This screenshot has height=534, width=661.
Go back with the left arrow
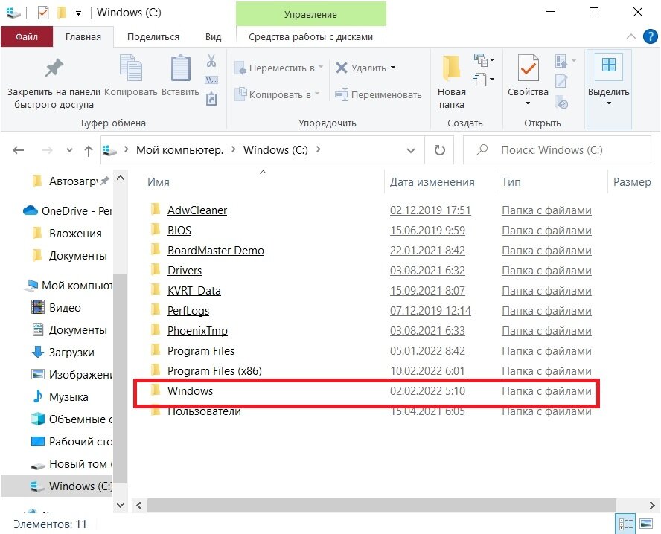pos(18,150)
